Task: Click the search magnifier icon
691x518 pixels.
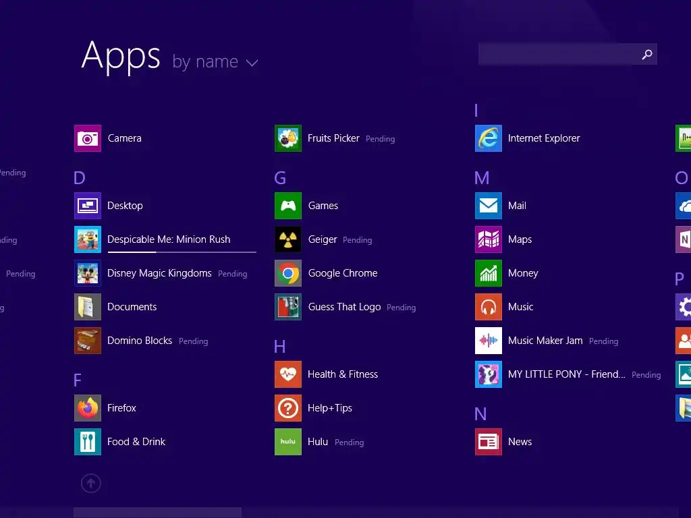Action: click(646, 54)
